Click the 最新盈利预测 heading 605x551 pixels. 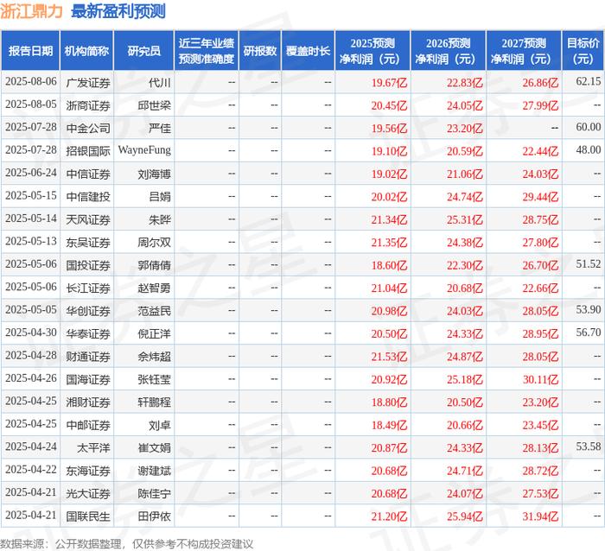[x=118, y=11]
